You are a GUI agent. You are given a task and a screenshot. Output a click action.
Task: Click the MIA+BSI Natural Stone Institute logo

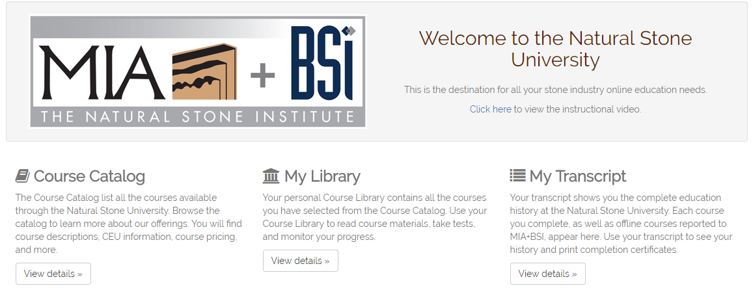[198, 72]
